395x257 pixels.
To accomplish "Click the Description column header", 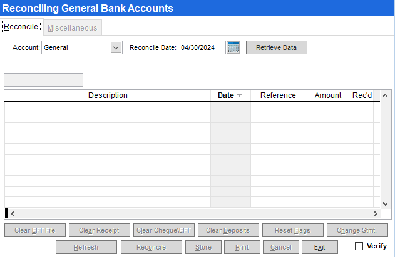I will point(108,95).
